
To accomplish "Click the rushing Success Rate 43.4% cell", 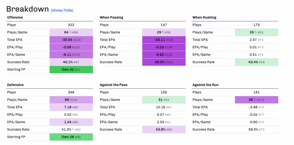I will click(257, 62).
